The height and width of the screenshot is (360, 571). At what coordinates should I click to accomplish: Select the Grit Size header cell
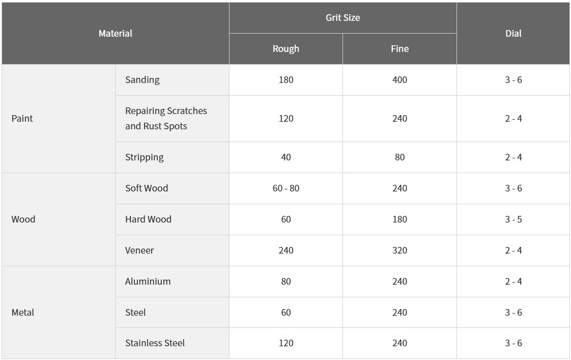click(x=342, y=18)
